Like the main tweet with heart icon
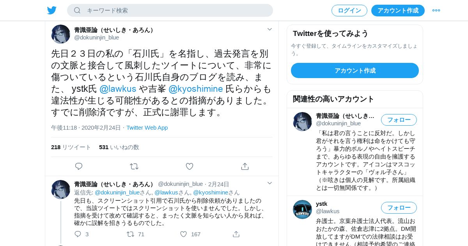Screen dimensions: 468x246 coord(190,166)
